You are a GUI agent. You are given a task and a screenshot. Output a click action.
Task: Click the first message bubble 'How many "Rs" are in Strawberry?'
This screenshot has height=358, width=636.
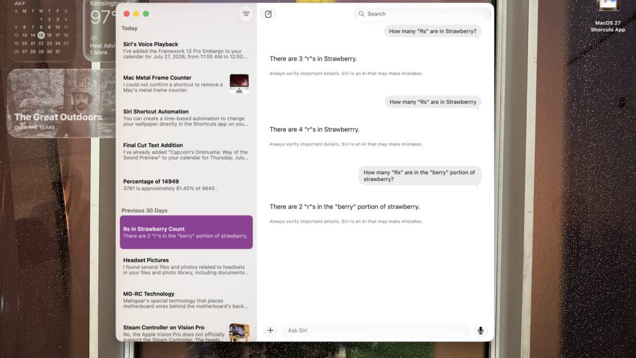tap(432, 31)
